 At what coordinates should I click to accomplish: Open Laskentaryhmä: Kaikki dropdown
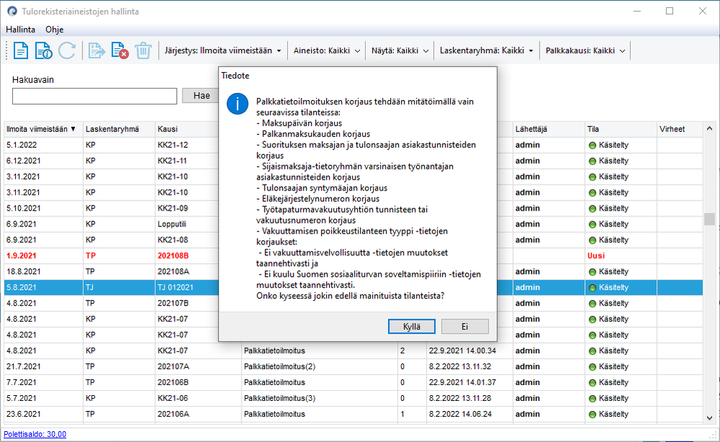point(487,50)
